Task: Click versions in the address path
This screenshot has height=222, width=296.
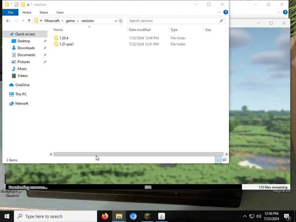Action: pyautogui.click(x=87, y=21)
